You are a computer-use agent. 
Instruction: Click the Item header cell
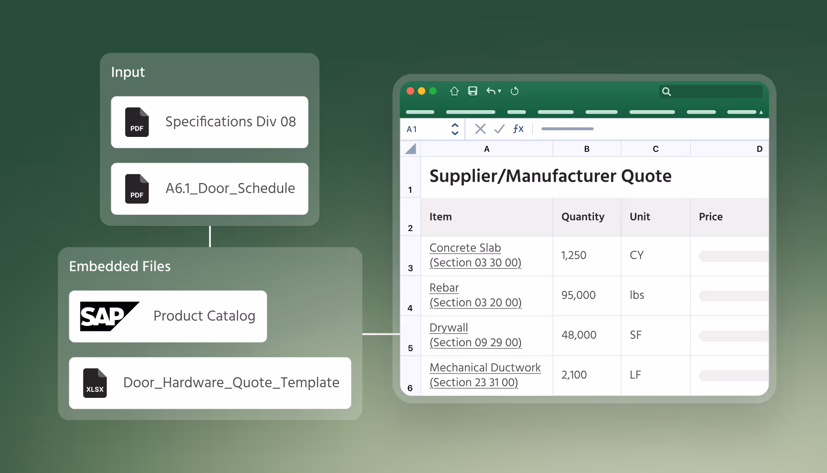[486, 217]
